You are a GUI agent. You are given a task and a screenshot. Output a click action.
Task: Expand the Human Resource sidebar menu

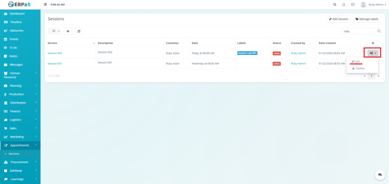coord(18,75)
